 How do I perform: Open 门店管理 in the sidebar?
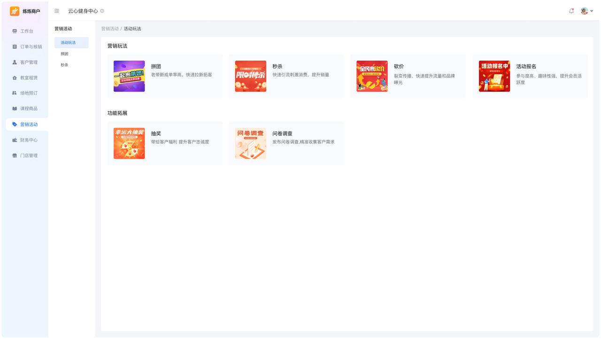click(29, 155)
